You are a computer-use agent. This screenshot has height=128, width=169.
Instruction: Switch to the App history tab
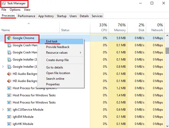pos(46,16)
